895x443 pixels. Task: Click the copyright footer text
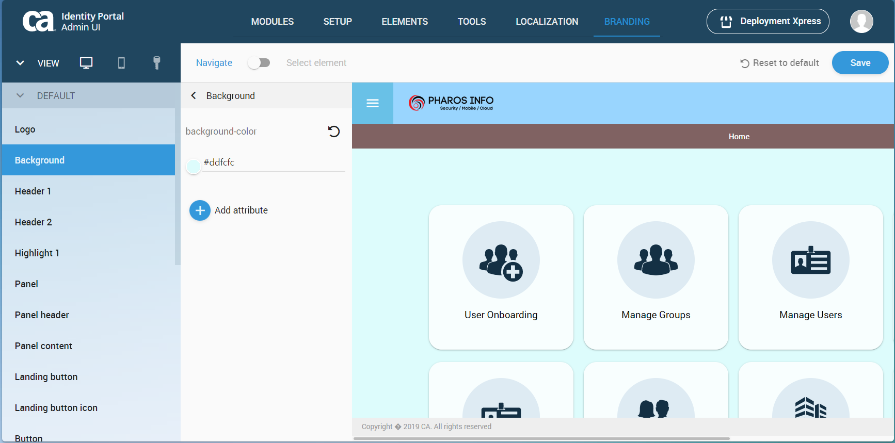[x=426, y=426]
